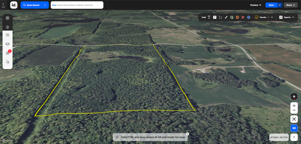Toggle the 3D view button
Image resolution: width=301 pixels, height=144 pixels.
coord(294,128)
